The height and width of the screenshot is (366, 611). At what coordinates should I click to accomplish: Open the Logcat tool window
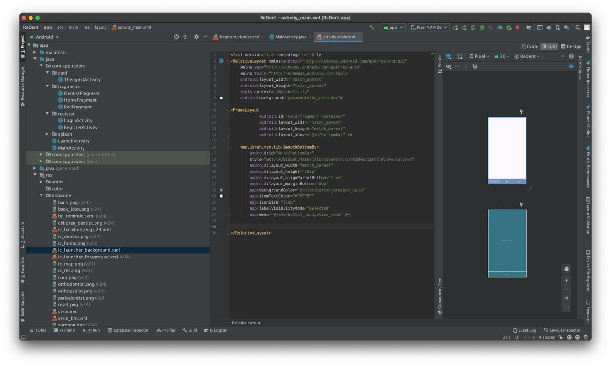coord(215,330)
